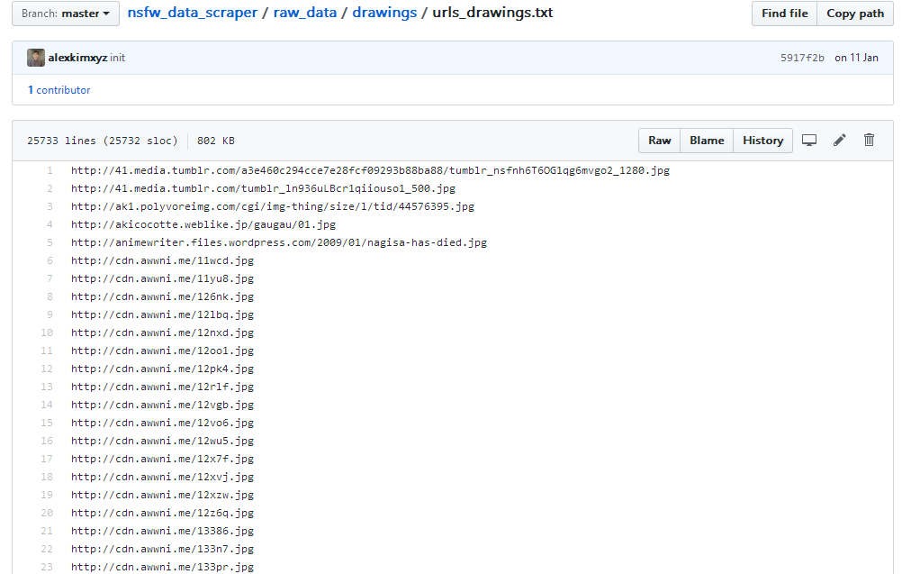Open Blame view
The width and height of the screenshot is (902, 574).
(707, 141)
